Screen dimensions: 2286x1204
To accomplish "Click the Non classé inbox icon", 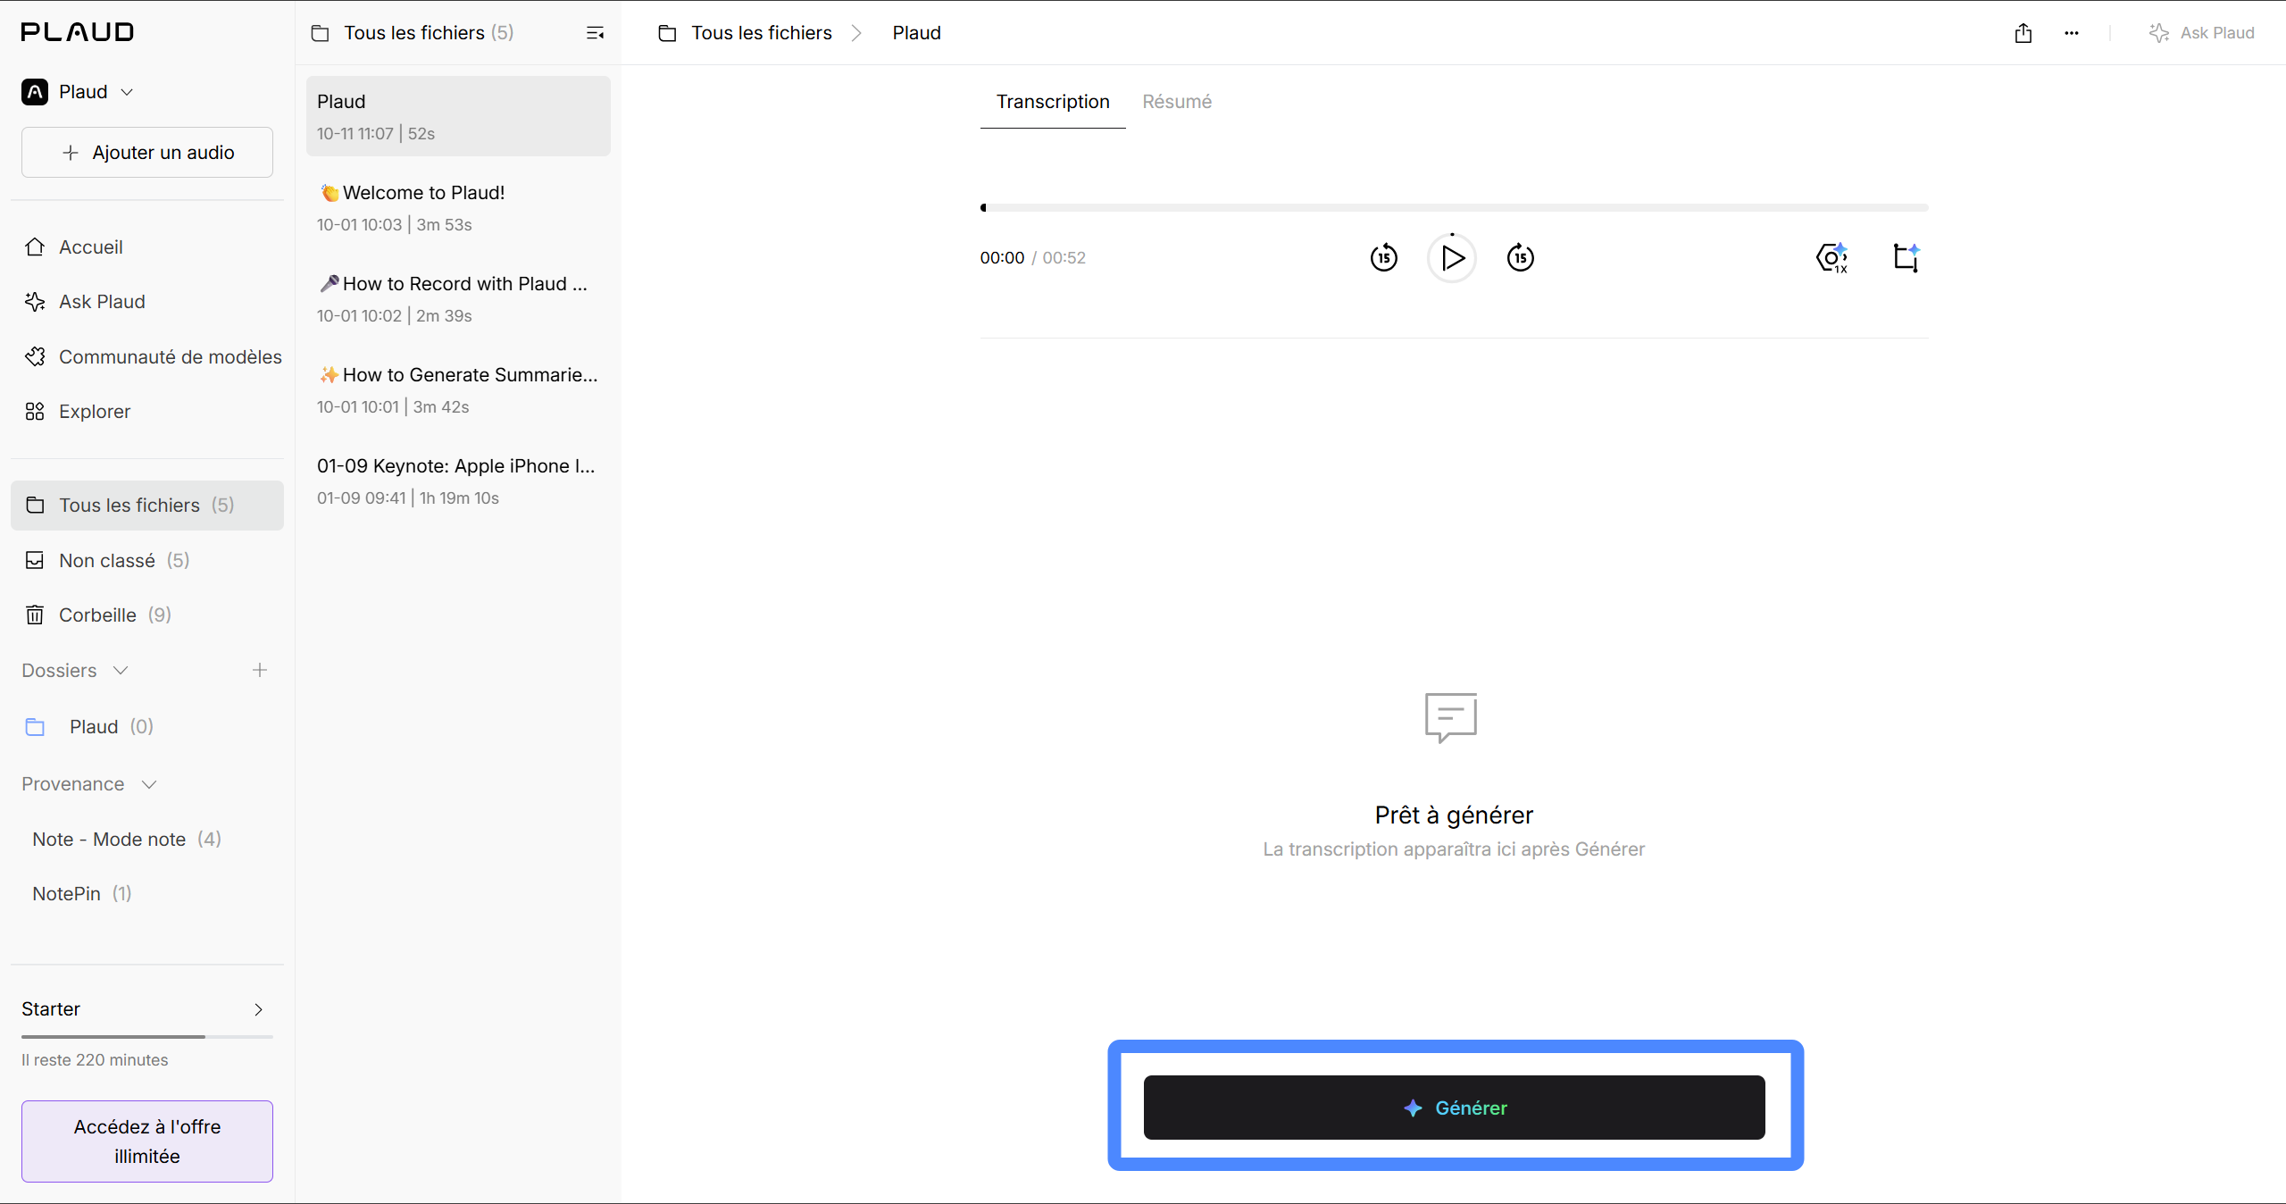I will pyautogui.click(x=35, y=561).
